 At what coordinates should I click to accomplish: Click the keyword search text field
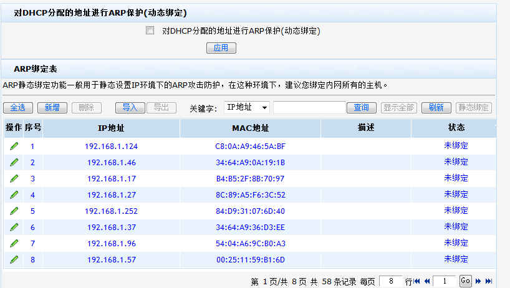click(x=309, y=108)
